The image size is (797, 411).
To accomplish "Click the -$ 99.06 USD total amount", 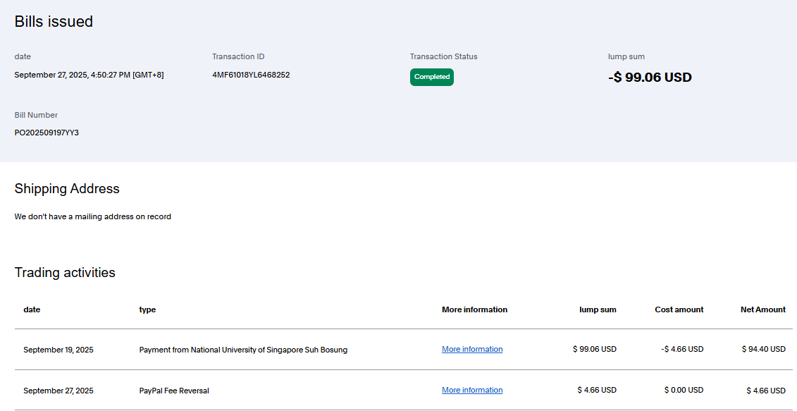I will tap(649, 78).
